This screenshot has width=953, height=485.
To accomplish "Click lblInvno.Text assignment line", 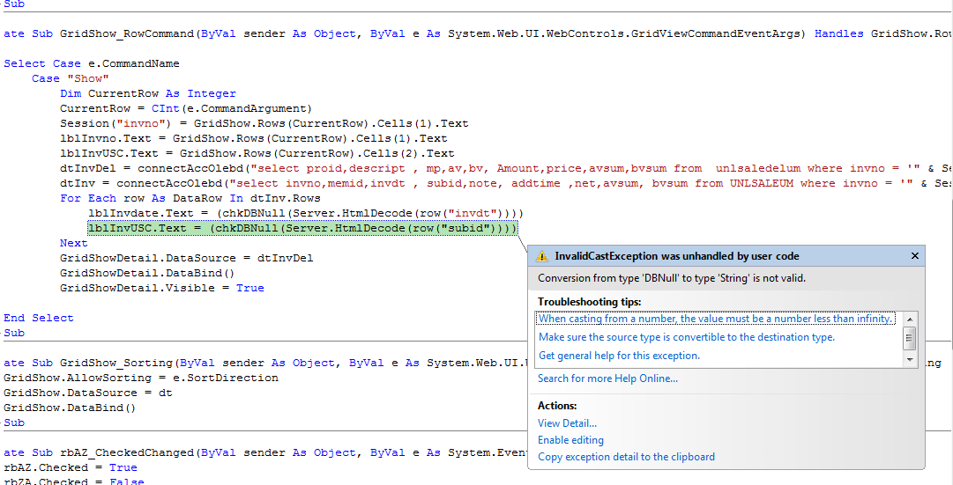I will coord(253,138).
